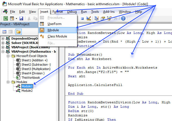Select Module2 in the Modules folder
Screen dimensions: 172x121
[27, 91]
